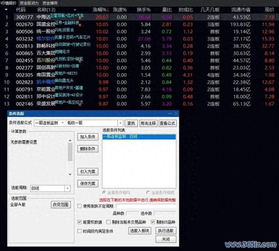Click the red R marker on 荣盛发展 row
The image size is (279, 251).
[80, 105]
